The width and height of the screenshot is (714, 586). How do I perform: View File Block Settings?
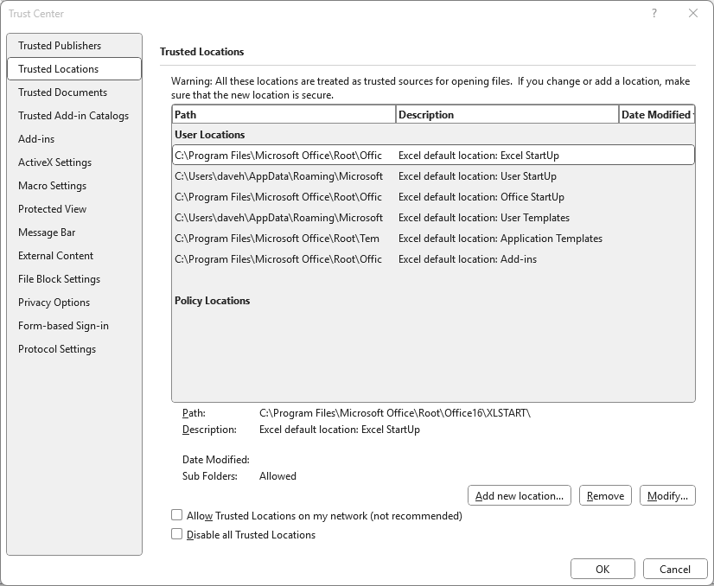[58, 279]
